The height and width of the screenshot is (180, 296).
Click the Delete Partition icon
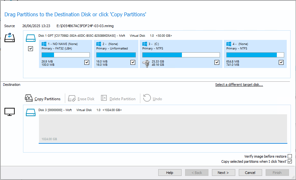(104, 98)
